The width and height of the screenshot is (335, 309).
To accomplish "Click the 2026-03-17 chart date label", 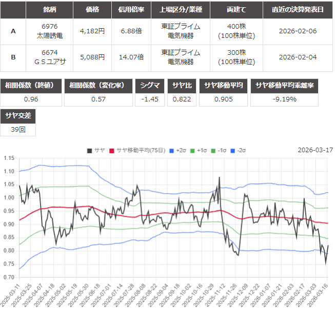I will click(315, 150).
